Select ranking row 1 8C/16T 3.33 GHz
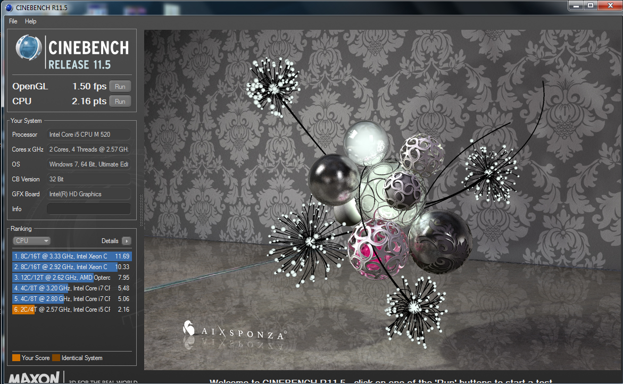Screen dimensions: 623x384 72,256
